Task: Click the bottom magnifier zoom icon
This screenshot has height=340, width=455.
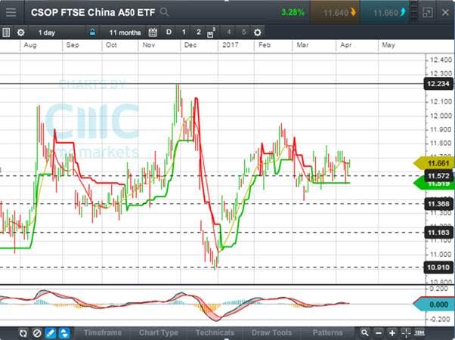Action: coord(365,332)
